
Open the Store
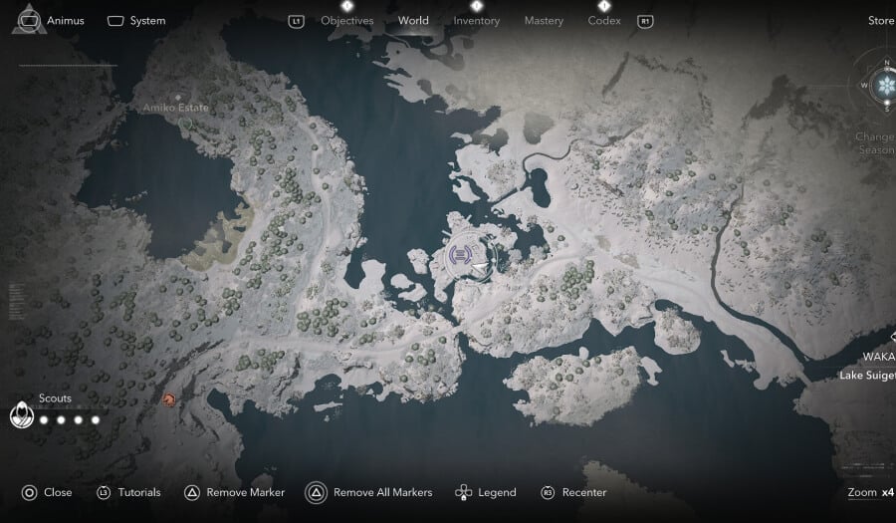(x=881, y=21)
